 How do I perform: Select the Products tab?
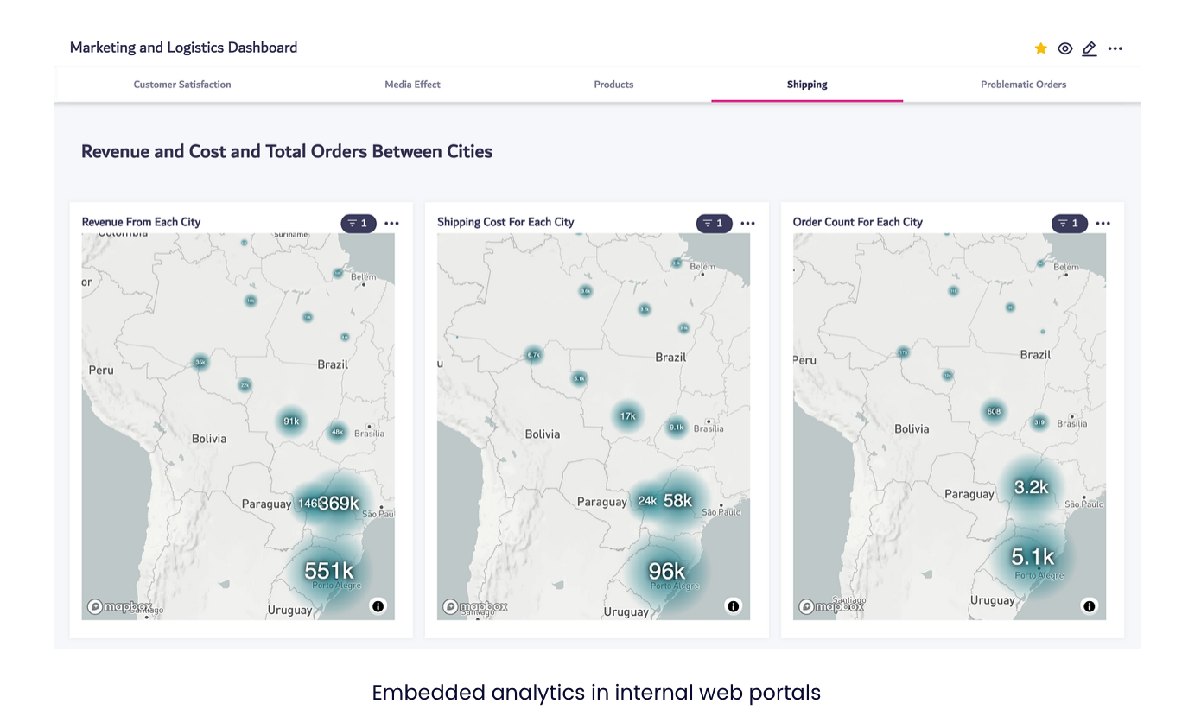coord(613,85)
